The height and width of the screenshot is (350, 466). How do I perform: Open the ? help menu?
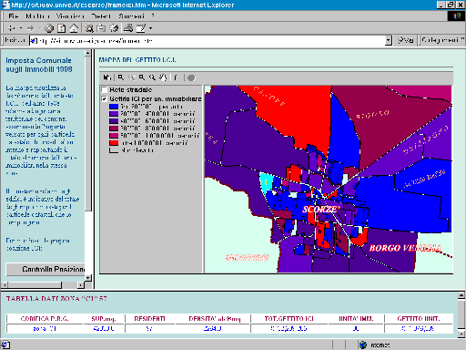[153, 15]
